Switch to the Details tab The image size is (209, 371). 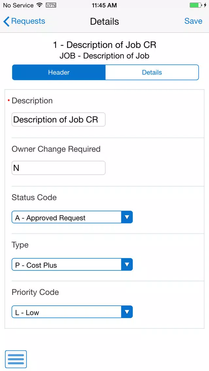pos(152,73)
